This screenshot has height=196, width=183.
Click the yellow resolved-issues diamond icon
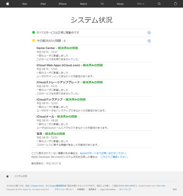click(33, 40)
